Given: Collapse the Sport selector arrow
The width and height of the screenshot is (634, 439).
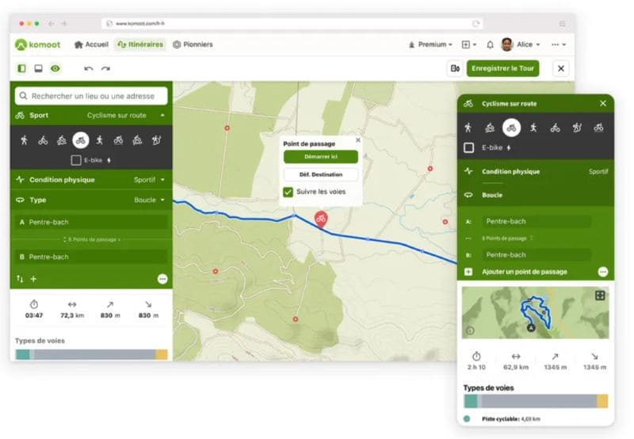Looking at the screenshot, I should pyautogui.click(x=162, y=115).
